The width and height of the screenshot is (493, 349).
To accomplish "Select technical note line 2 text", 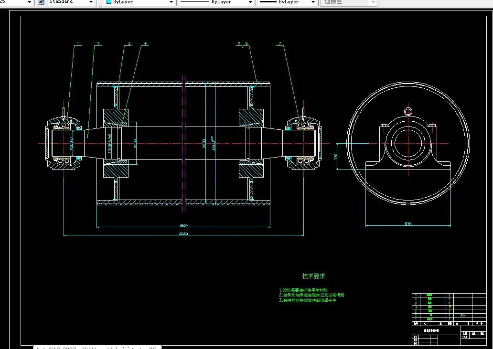I will pos(311,295).
